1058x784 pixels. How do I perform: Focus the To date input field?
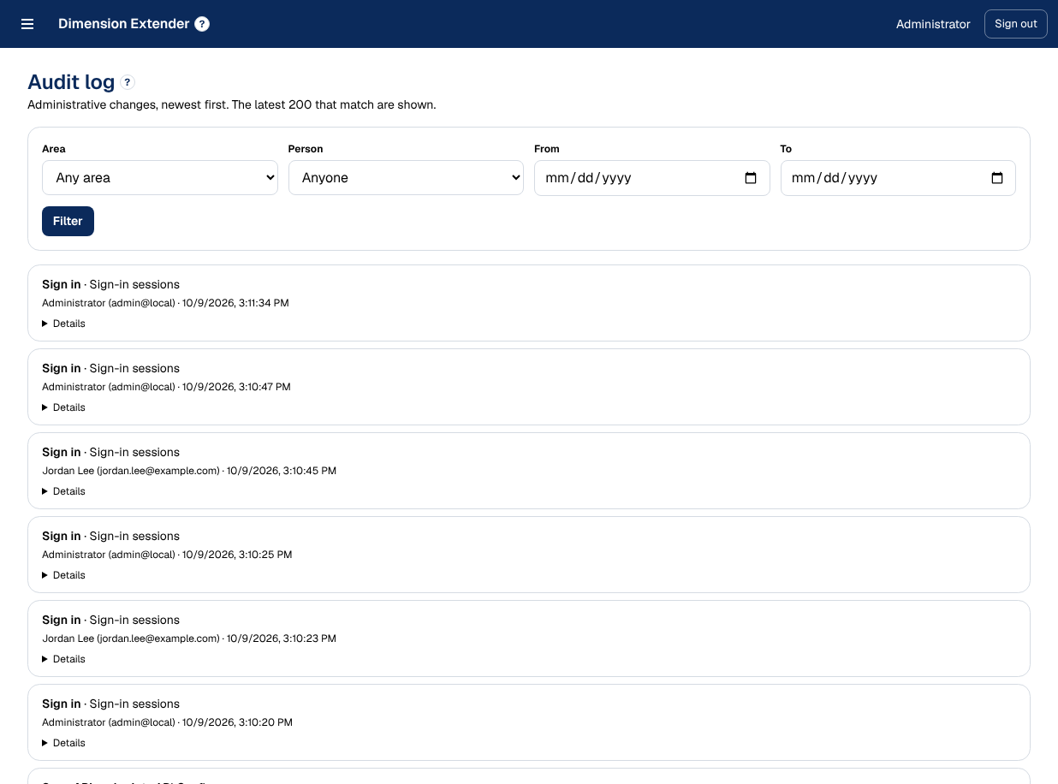[x=898, y=178]
